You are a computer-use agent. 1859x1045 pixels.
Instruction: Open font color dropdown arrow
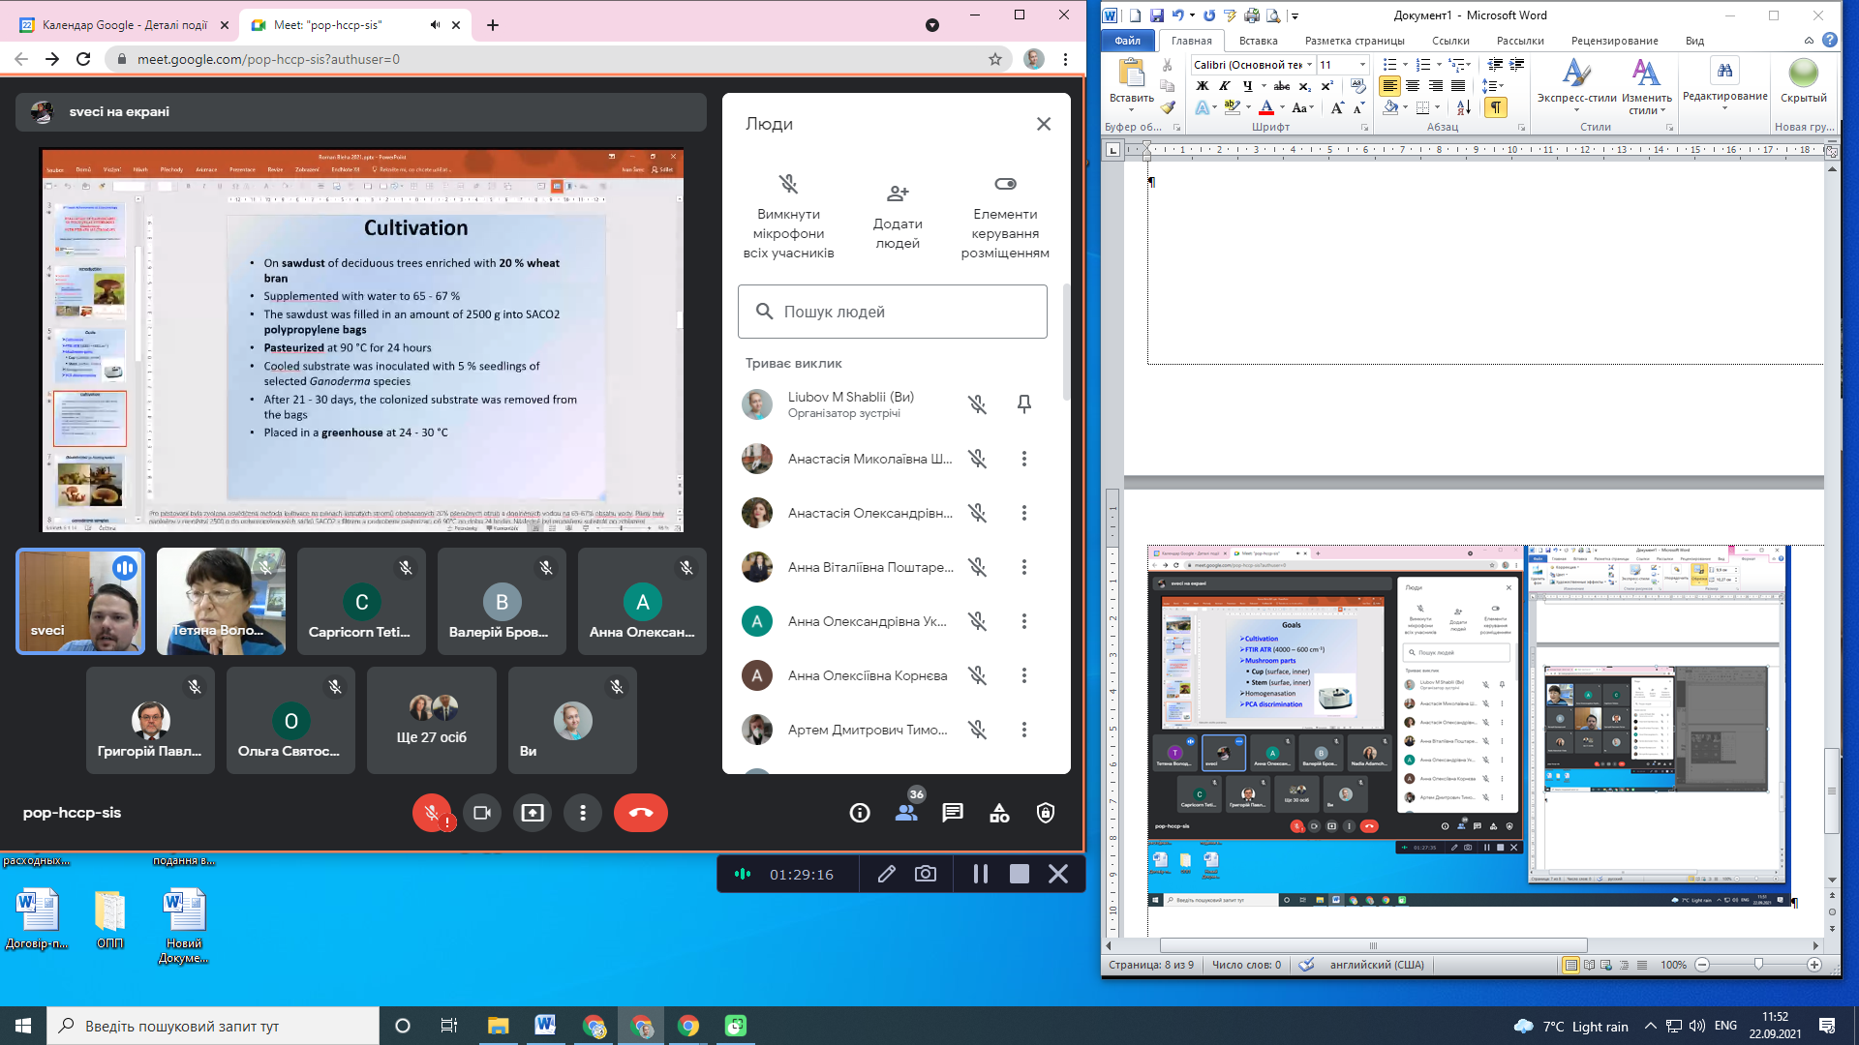pos(1282,107)
